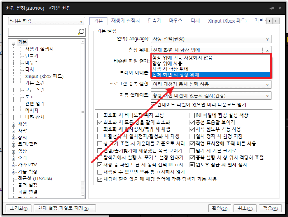
Task: Toggle 풍선 도움말 보이기 checkbox
Action: pos(192,122)
